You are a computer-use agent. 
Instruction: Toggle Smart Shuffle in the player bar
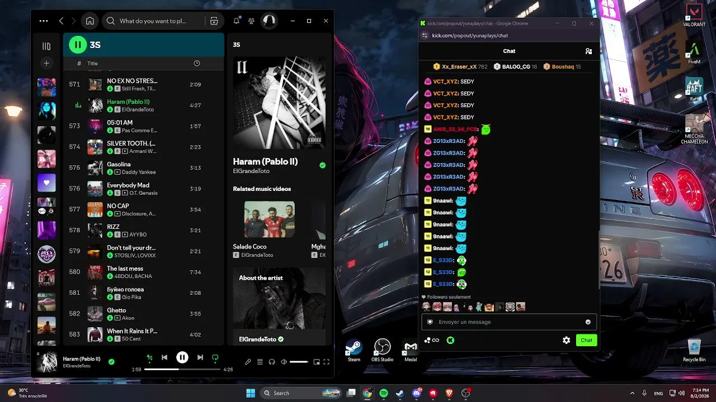point(149,357)
